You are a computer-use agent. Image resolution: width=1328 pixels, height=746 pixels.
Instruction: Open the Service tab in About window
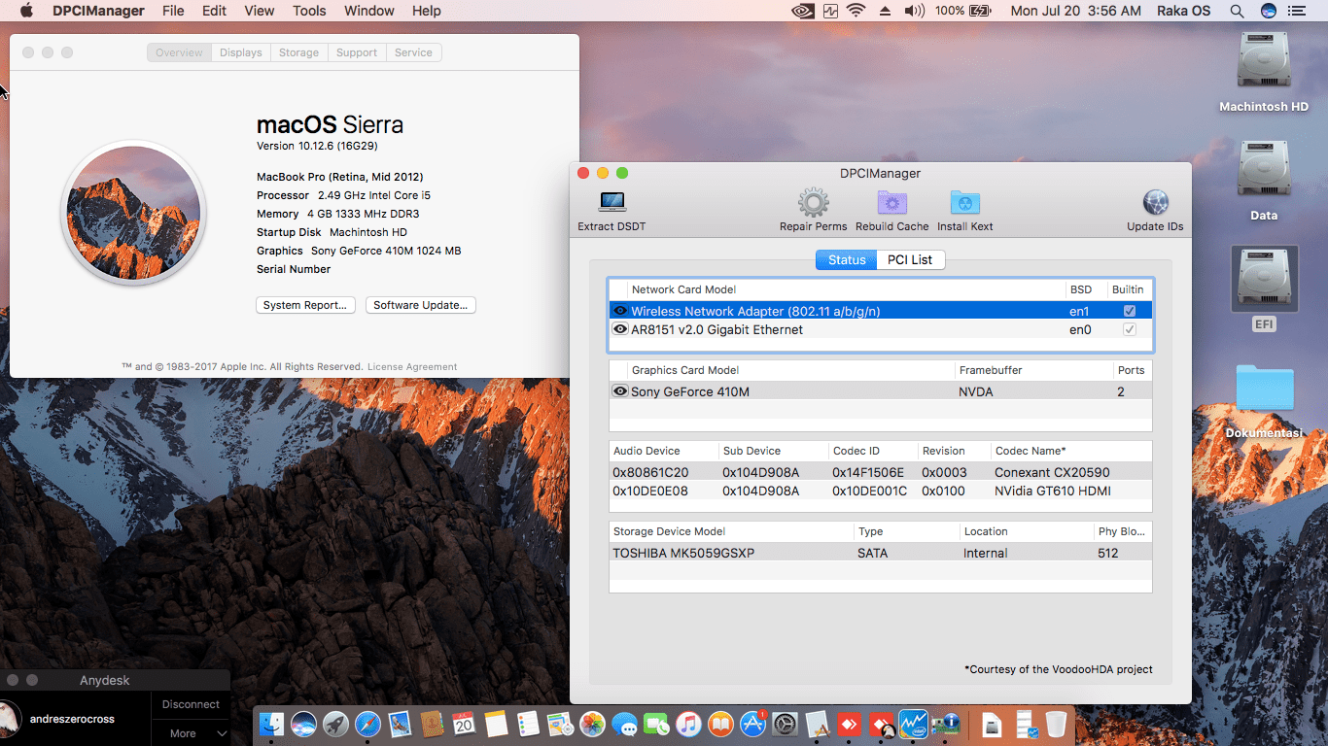[413, 52]
